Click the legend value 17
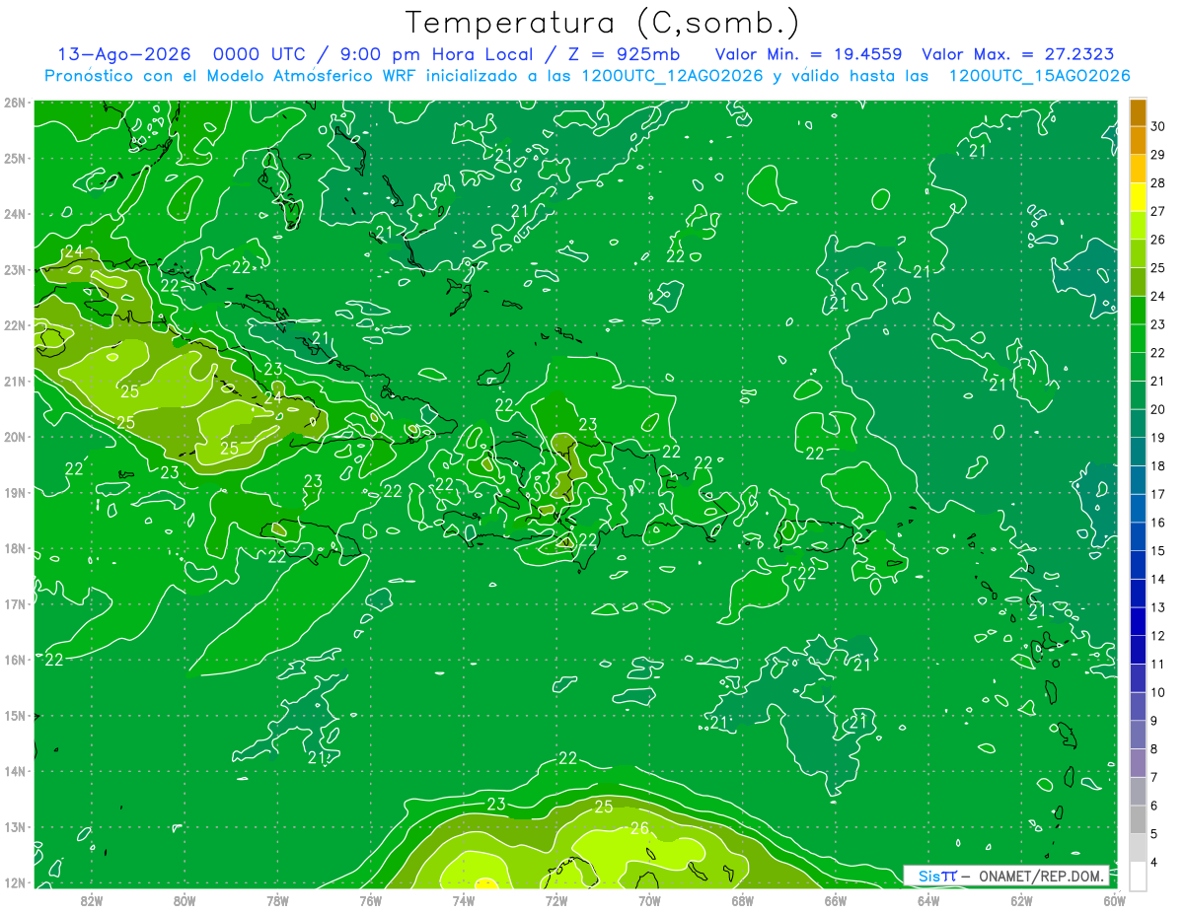This screenshot has height=914, width=1184. click(1157, 494)
